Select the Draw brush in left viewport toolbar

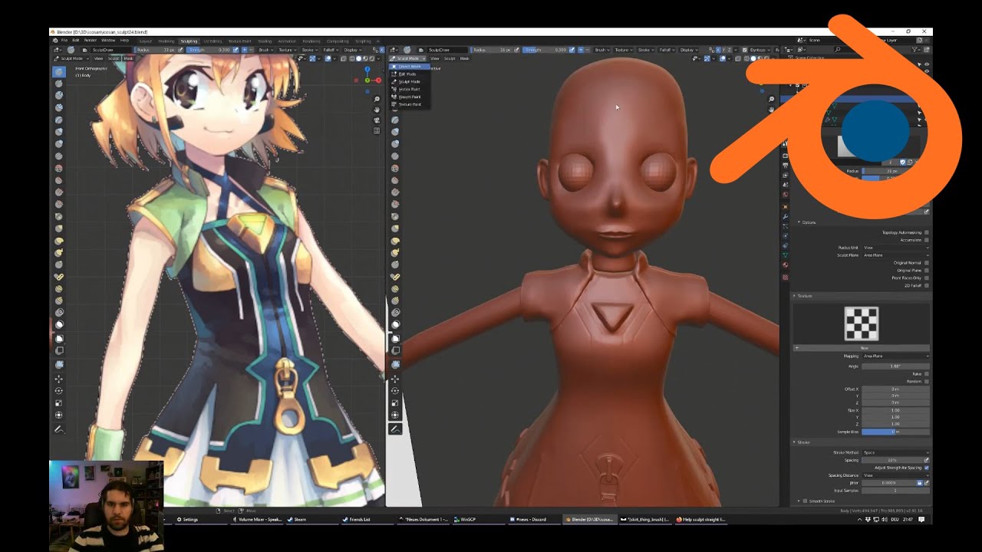point(59,71)
